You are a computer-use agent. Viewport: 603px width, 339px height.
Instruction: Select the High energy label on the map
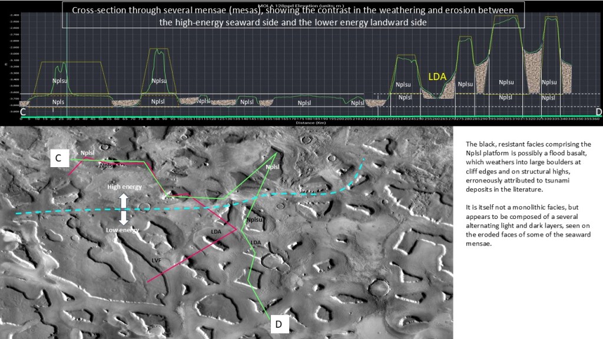pyautogui.click(x=124, y=187)
